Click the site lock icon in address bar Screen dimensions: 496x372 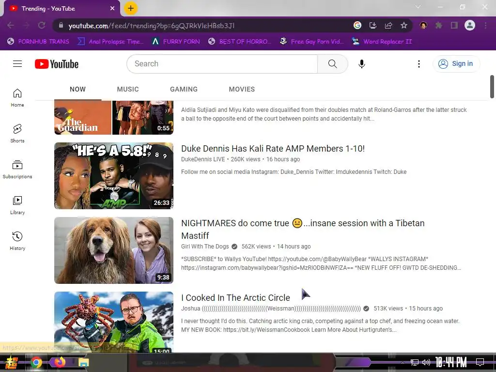coord(61,26)
